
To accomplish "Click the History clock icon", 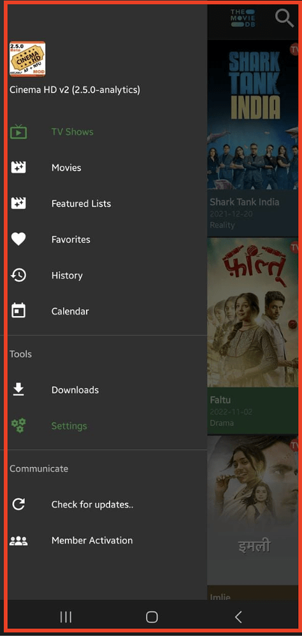I will (18, 275).
